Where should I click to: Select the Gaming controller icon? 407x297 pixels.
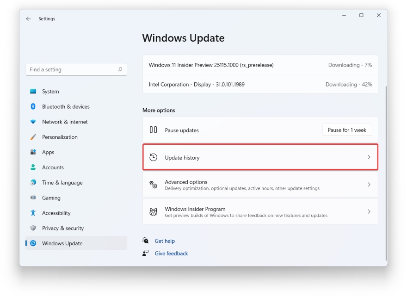[x=32, y=198]
